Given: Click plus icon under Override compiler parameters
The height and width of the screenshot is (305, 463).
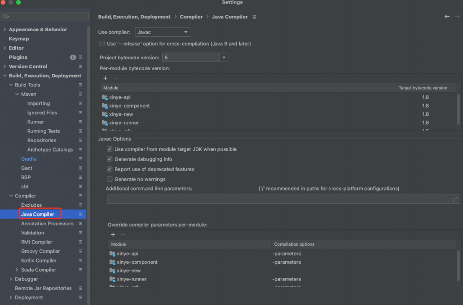Looking at the screenshot, I should point(113,234).
